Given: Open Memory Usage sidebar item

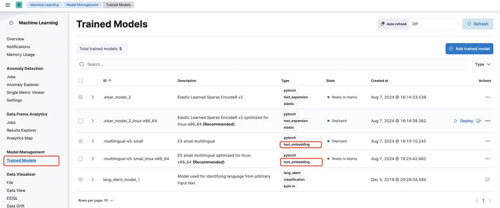Looking at the screenshot, I should pyautogui.click(x=20, y=55).
